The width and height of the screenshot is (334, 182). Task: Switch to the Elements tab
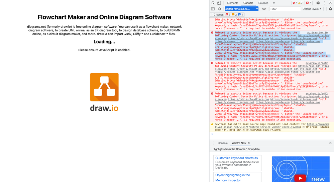[233, 3]
